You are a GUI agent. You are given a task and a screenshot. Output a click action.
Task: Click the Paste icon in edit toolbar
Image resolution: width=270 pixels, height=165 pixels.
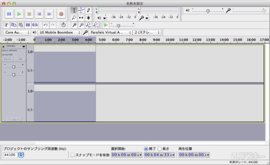(x=21, y=25)
